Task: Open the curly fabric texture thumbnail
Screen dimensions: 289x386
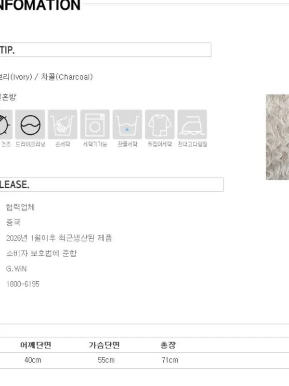Action: pyautogui.click(x=277, y=137)
